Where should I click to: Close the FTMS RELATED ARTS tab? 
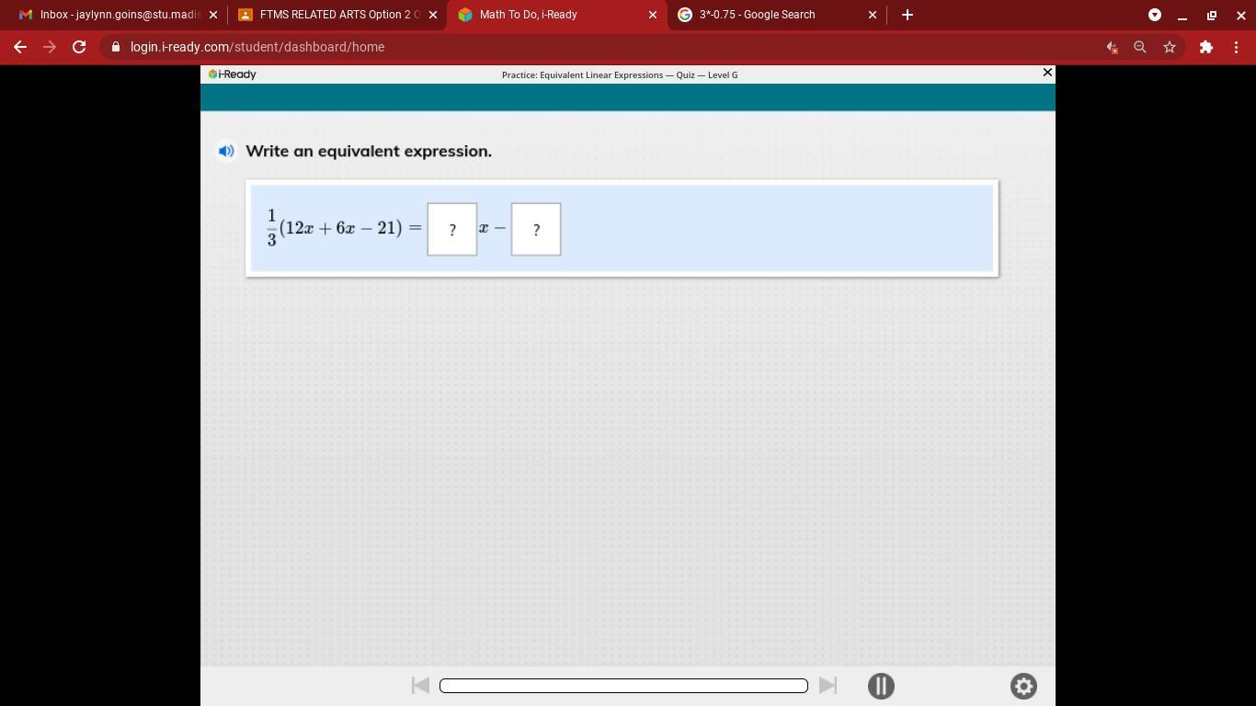tap(433, 15)
